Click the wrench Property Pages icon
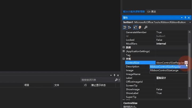192x108 pixels. [146, 27]
